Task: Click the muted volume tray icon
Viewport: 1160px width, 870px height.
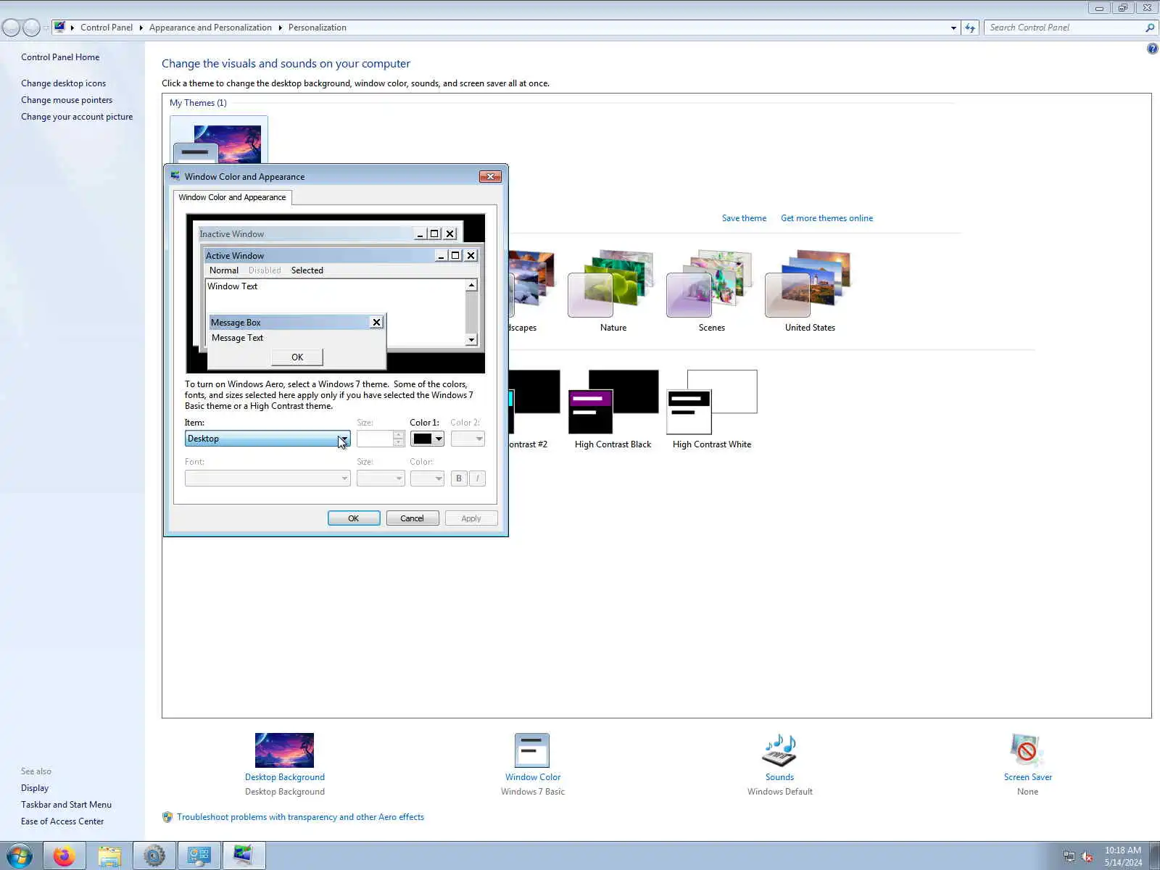Action: (x=1087, y=857)
